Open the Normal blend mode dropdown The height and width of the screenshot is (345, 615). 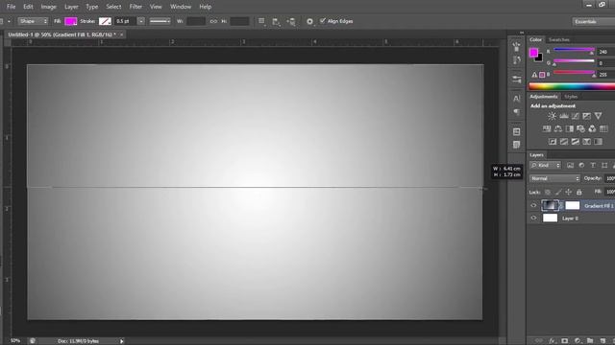[554, 178]
